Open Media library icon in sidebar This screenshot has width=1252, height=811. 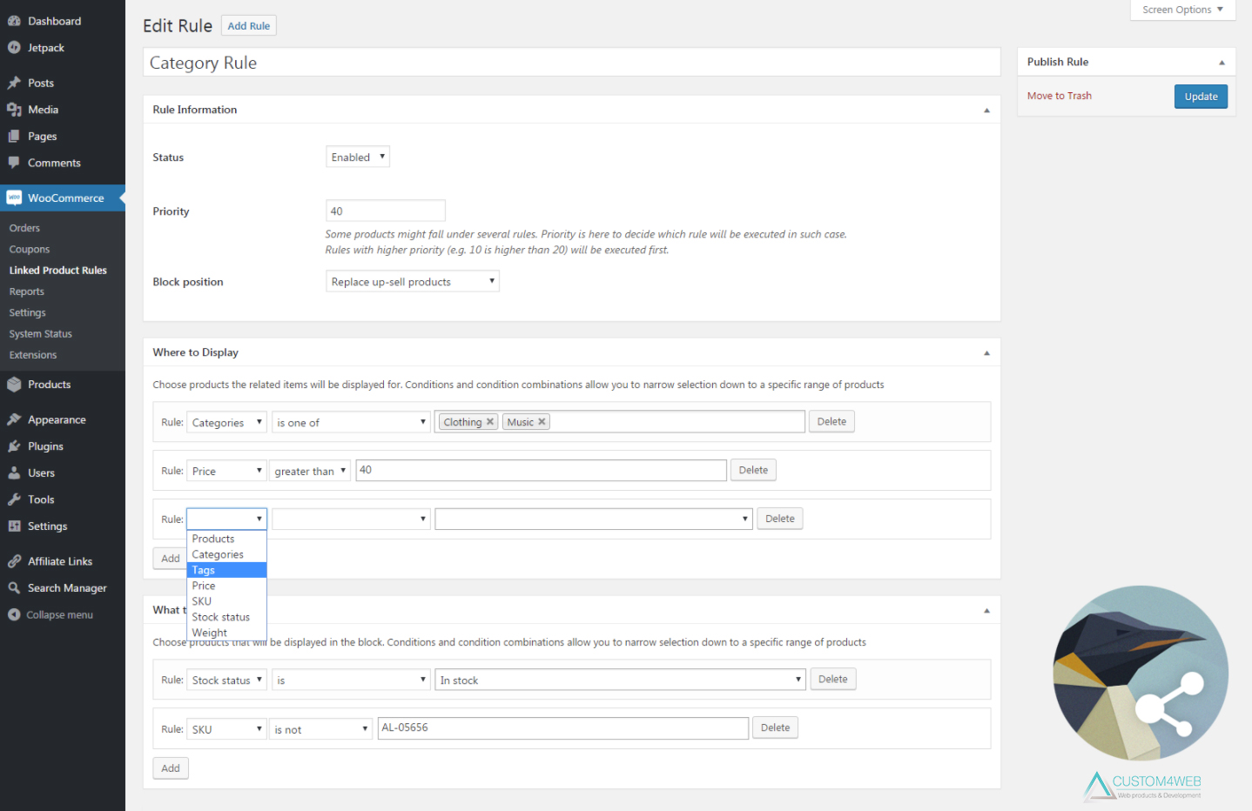pyautogui.click(x=14, y=110)
